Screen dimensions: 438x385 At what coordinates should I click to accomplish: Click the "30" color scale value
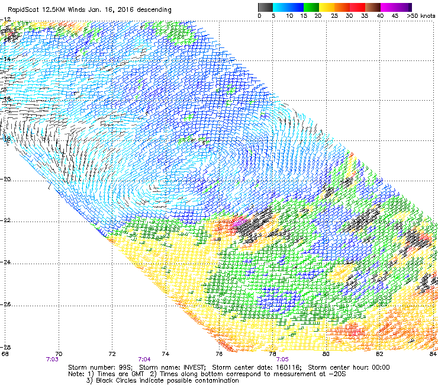pyautogui.click(x=349, y=16)
